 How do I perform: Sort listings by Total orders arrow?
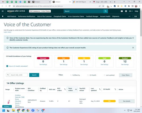(x=76, y=89)
